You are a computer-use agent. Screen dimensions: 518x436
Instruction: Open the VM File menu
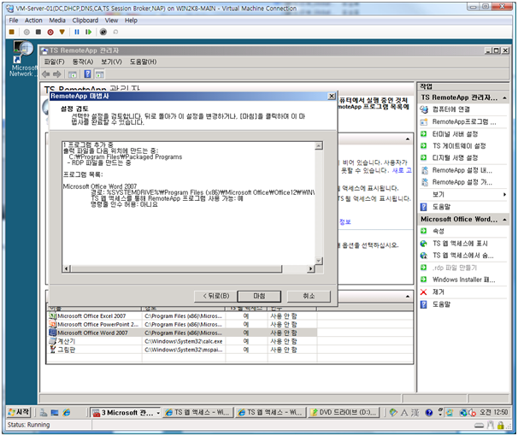[x=14, y=21]
